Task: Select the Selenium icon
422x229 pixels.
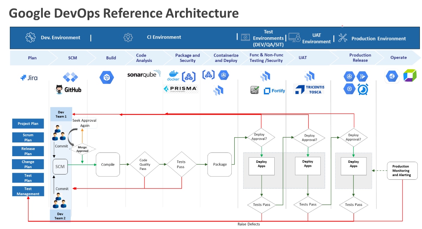Action: [255, 90]
